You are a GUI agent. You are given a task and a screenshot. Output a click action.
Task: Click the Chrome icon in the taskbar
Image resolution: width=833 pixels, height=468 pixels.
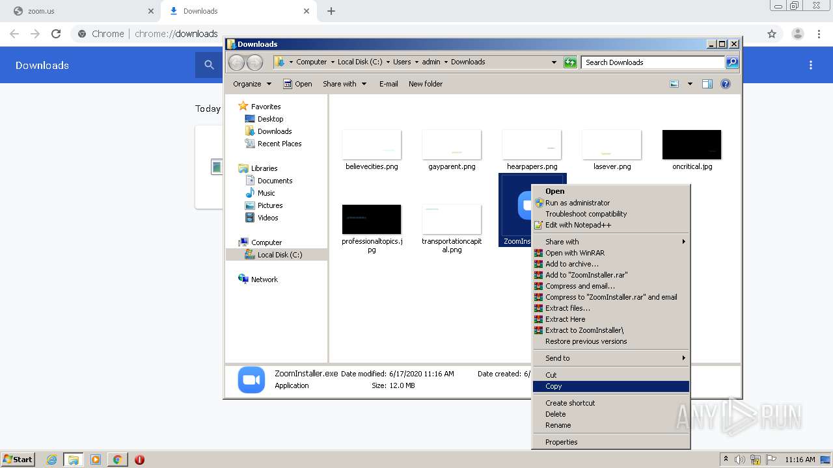pos(117,460)
